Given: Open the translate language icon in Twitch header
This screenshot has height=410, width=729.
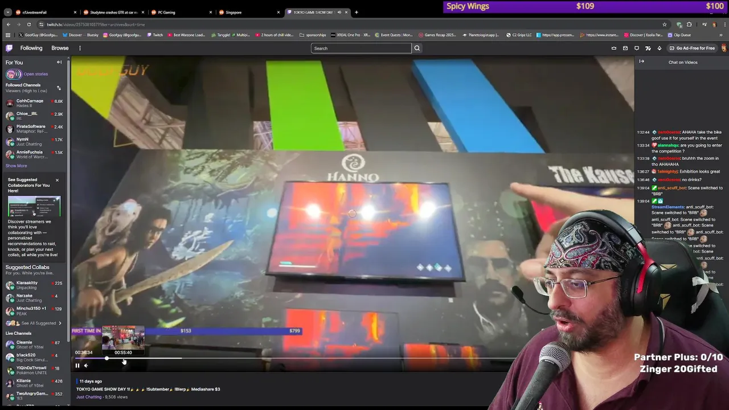Looking at the screenshot, I should point(648,48).
